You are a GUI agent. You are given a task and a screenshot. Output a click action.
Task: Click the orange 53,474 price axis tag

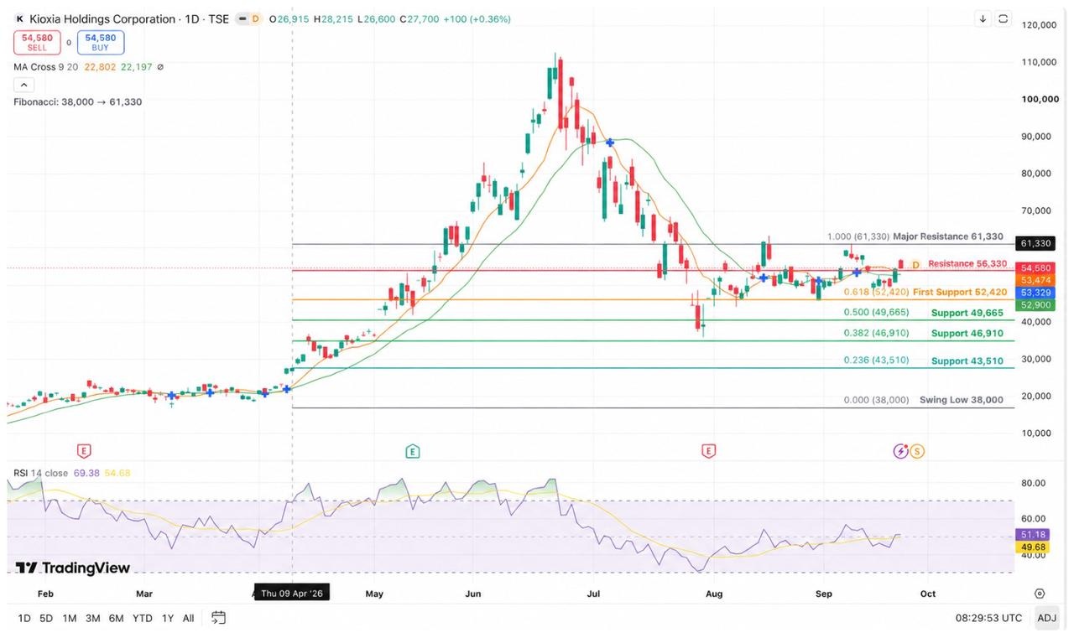pyautogui.click(x=1035, y=280)
